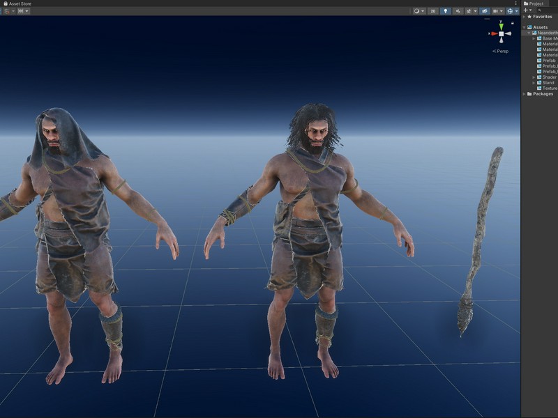This screenshot has height=418, width=558.
Task: Collapse the Assets folder arrow
Action: [524, 27]
